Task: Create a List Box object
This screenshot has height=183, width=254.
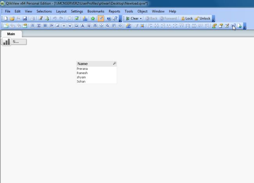Action: point(32,26)
